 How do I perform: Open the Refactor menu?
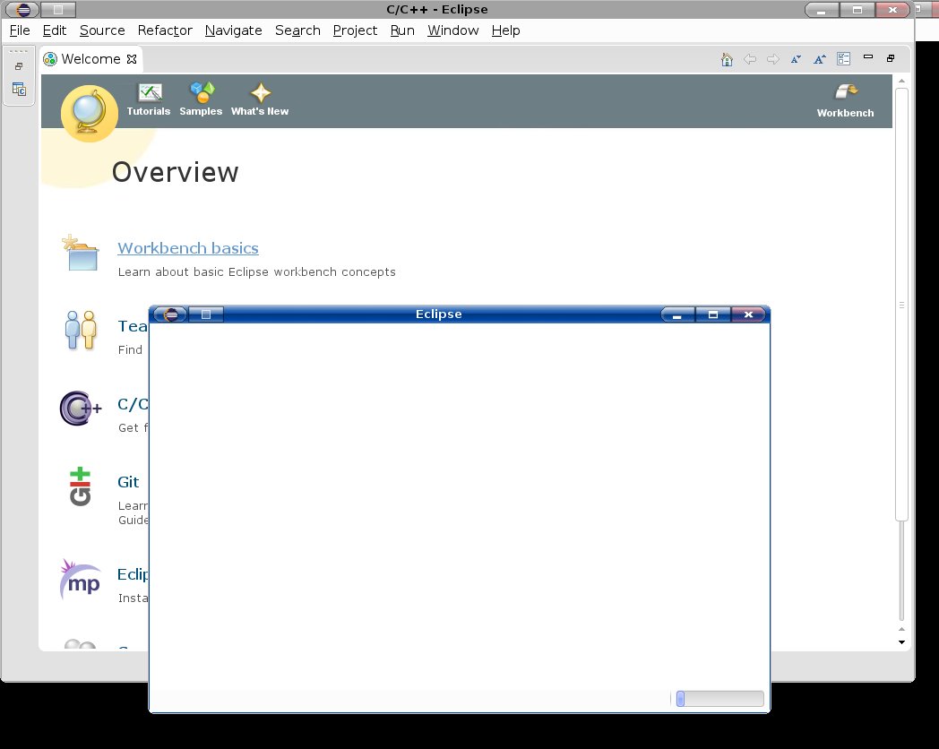pyautogui.click(x=165, y=30)
